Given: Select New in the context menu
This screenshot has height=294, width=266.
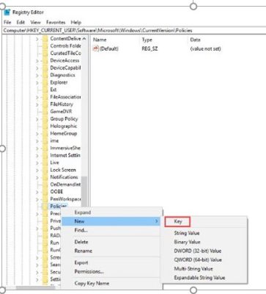Looking at the screenshot, I should click(x=111, y=221).
